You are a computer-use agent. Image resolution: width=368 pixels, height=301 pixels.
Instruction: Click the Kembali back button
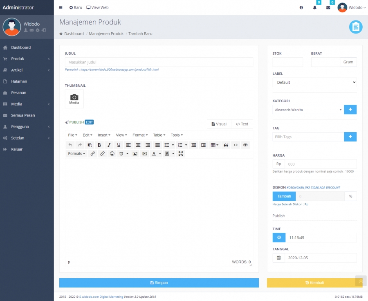[314, 283]
